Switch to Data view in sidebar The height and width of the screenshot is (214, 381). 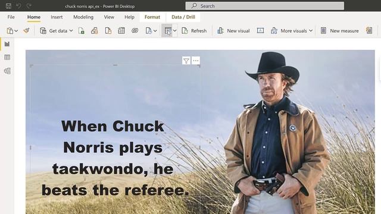click(x=7, y=57)
